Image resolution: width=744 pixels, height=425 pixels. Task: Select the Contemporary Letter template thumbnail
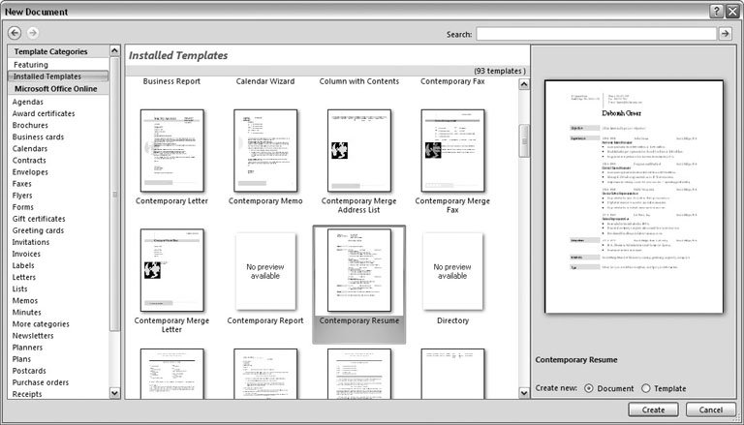pos(171,150)
